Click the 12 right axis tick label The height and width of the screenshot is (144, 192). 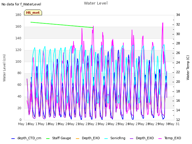click(178, 120)
